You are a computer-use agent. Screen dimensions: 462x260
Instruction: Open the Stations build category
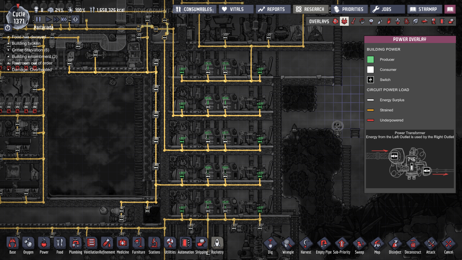[x=154, y=245]
